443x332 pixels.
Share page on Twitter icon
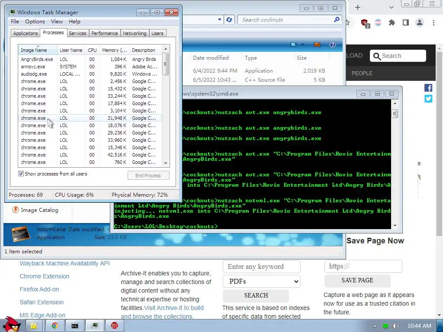point(428,99)
